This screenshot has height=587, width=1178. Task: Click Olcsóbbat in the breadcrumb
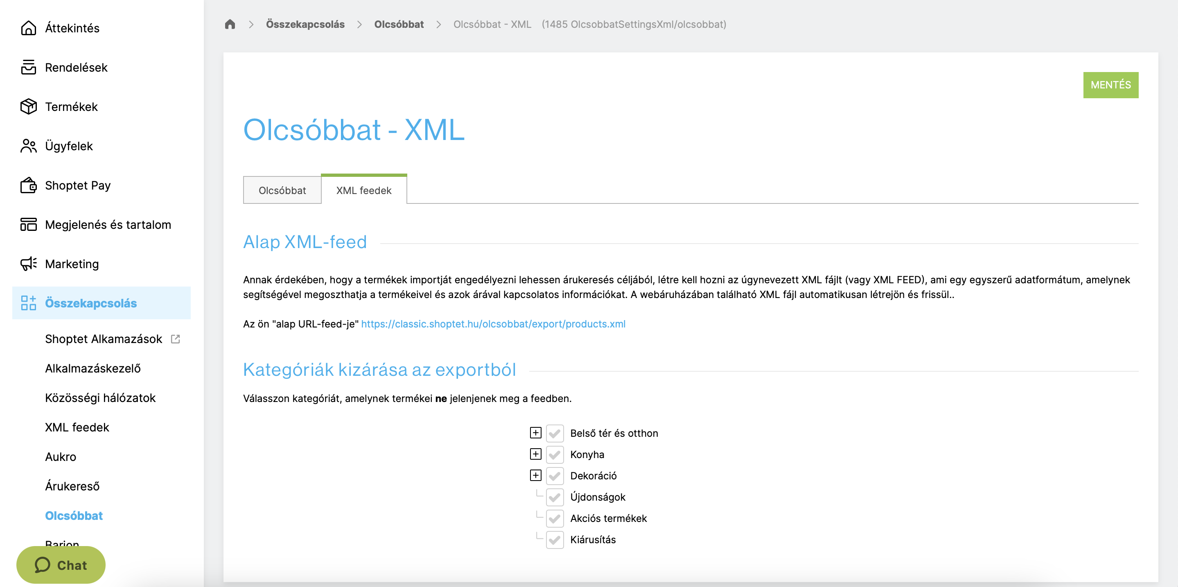point(399,24)
